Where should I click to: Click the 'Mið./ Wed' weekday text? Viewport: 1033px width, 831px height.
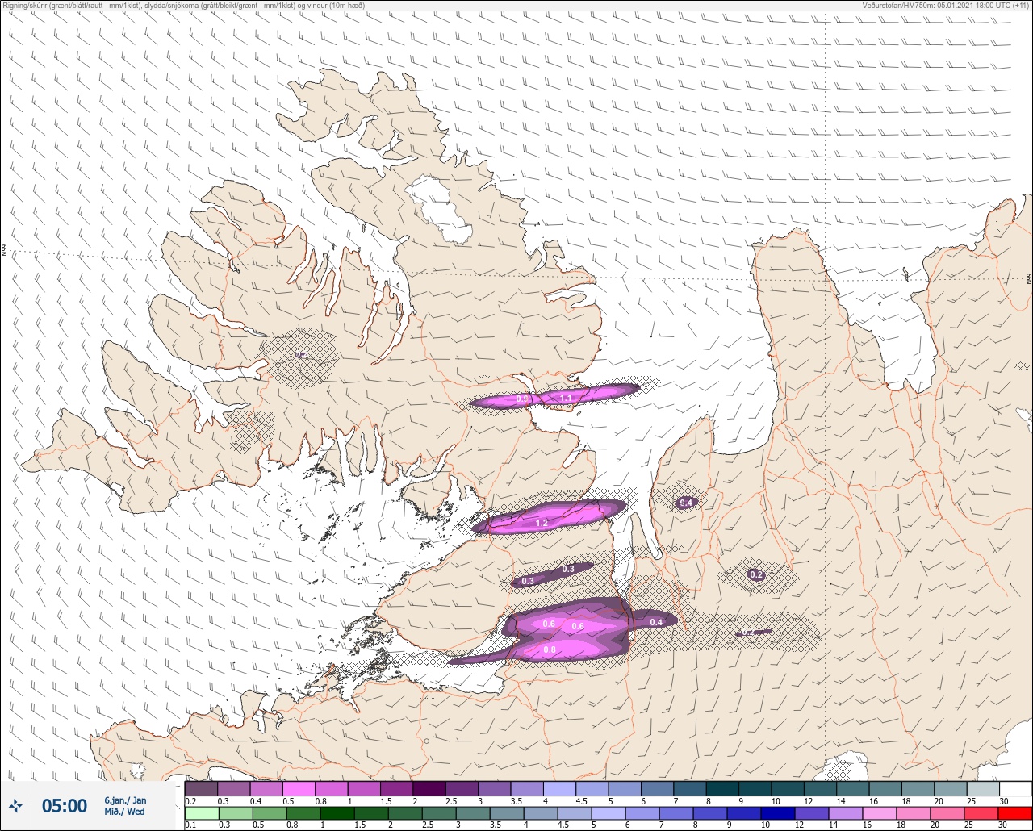[x=124, y=812]
